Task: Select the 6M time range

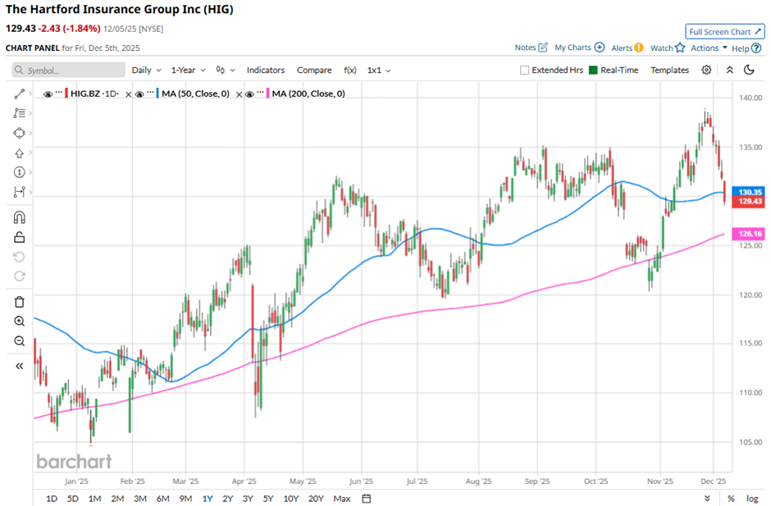Action: pos(162,499)
